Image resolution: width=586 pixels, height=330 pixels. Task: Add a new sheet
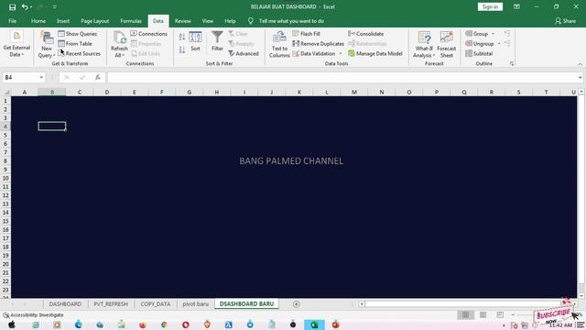tap(297, 304)
